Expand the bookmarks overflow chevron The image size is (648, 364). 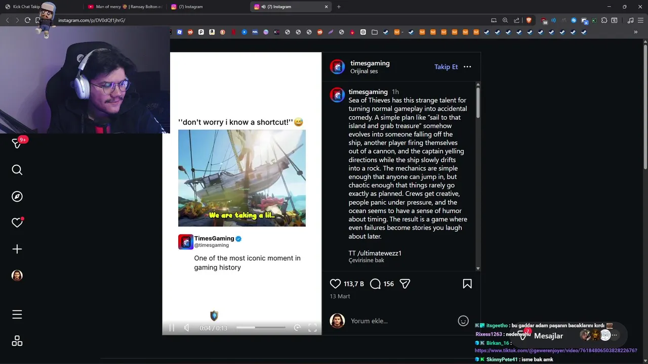pyautogui.click(x=635, y=32)
